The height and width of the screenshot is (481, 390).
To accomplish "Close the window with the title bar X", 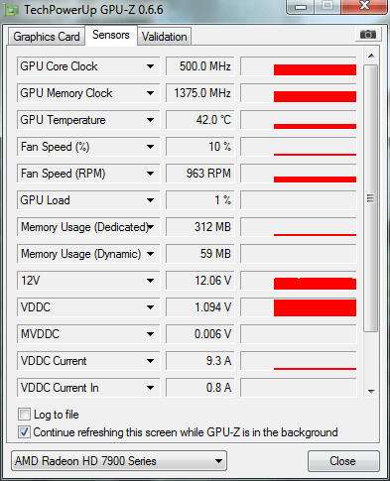I will point(364,6).
